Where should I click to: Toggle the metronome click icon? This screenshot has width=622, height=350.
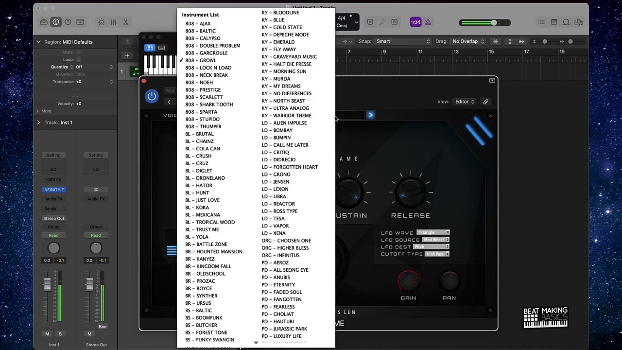point(428,22)
